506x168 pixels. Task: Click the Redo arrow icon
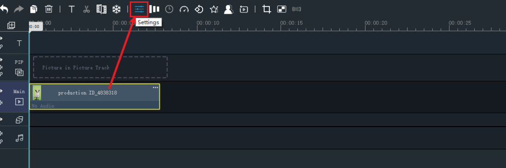coord(18,9)
